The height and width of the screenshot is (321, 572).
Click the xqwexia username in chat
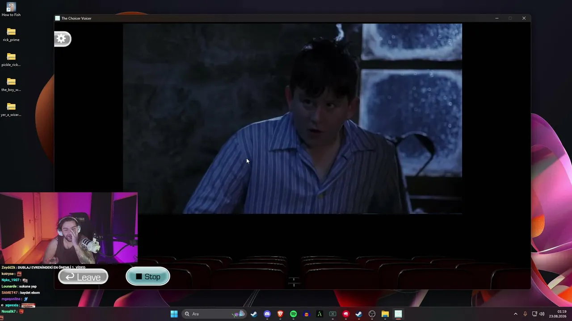(12, 305)
